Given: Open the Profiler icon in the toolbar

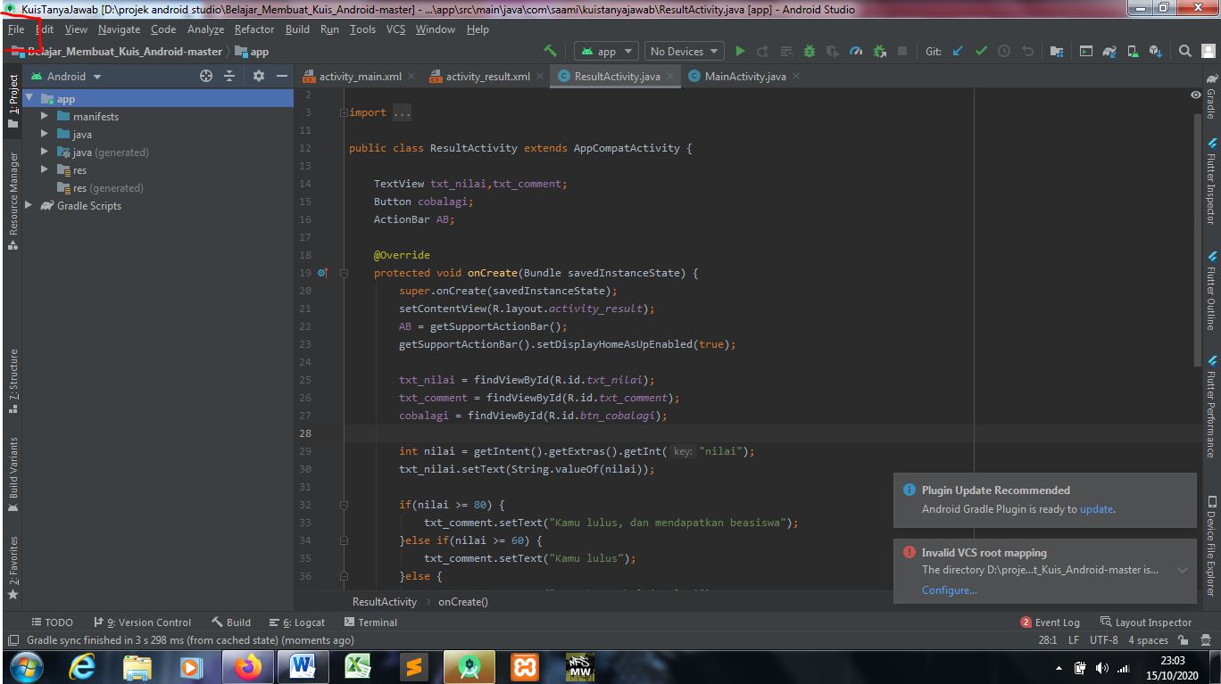Looking at the screenshot, I should [854, 51].
